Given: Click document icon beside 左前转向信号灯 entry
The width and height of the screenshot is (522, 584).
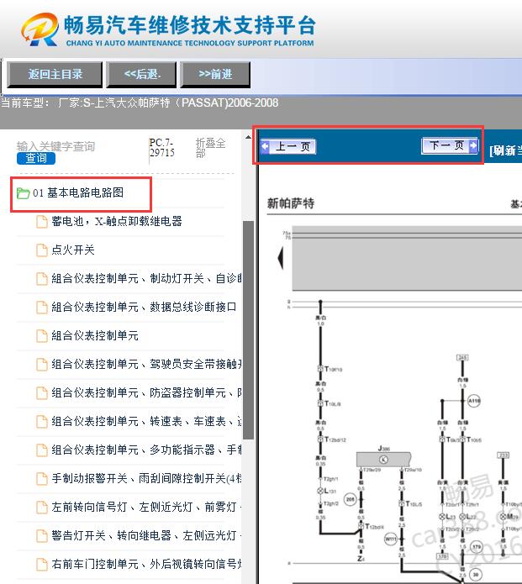Looking at the screenshot, I should pyautogui.click(x=42, y=508).
